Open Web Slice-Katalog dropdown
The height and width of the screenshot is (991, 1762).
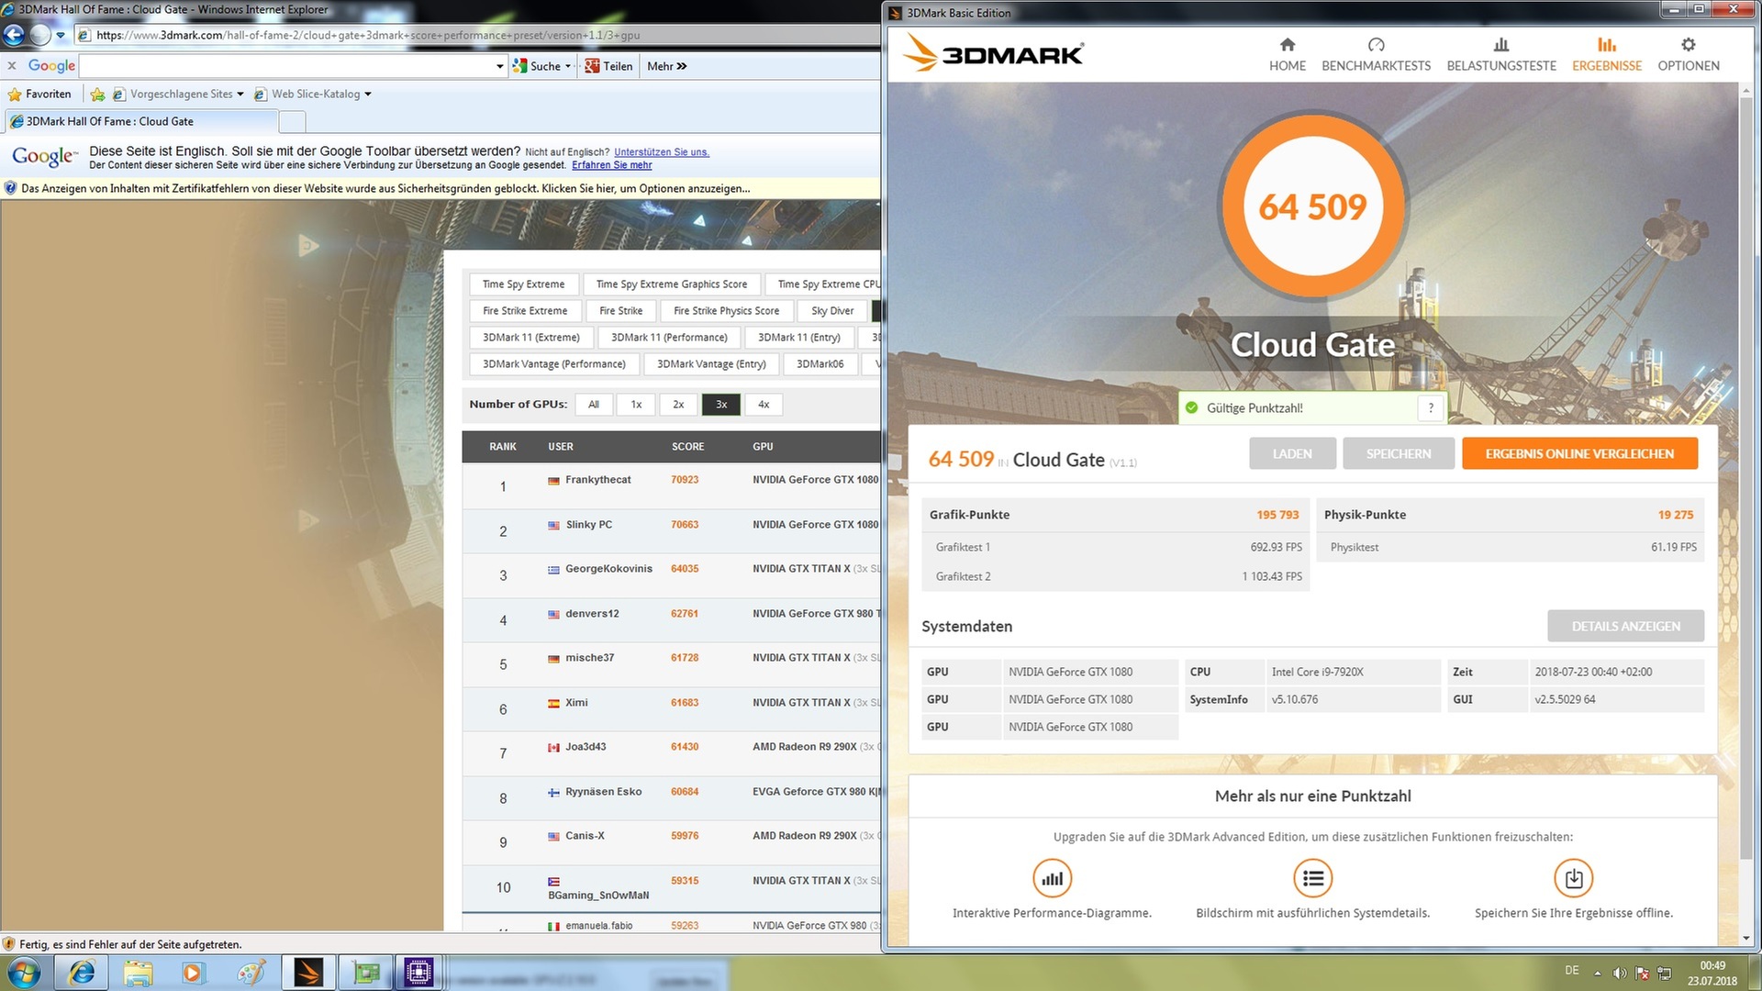(313, 94)
